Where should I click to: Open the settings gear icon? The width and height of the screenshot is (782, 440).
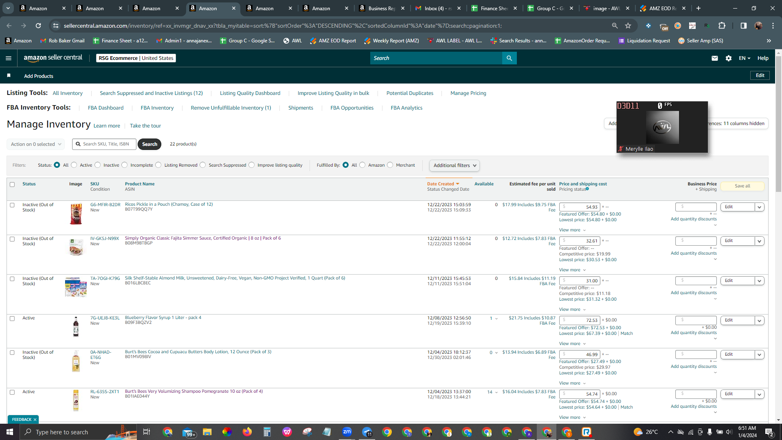(729, 58)
